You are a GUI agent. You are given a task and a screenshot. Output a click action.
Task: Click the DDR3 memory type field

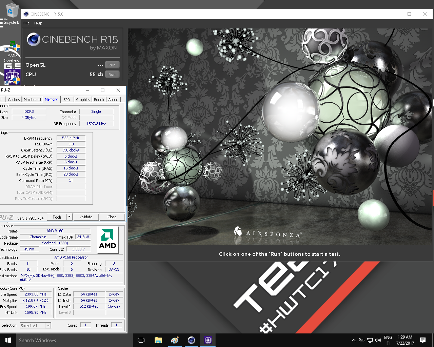pyautogui.click(x=29, y=111)
